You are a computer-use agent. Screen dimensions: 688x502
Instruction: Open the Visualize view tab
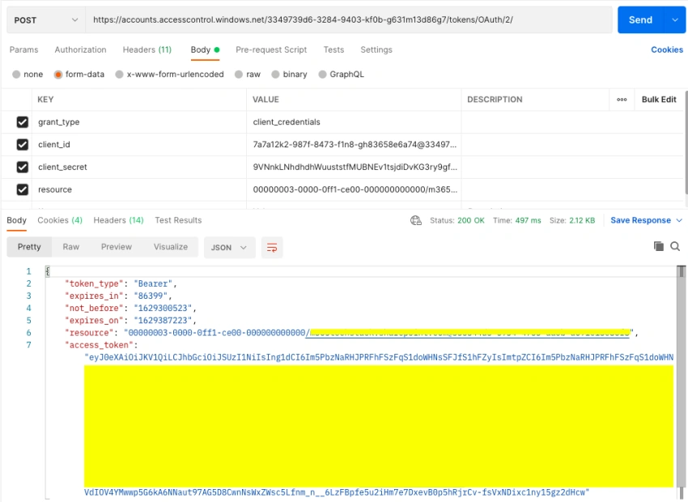click(x=171, y=247)
